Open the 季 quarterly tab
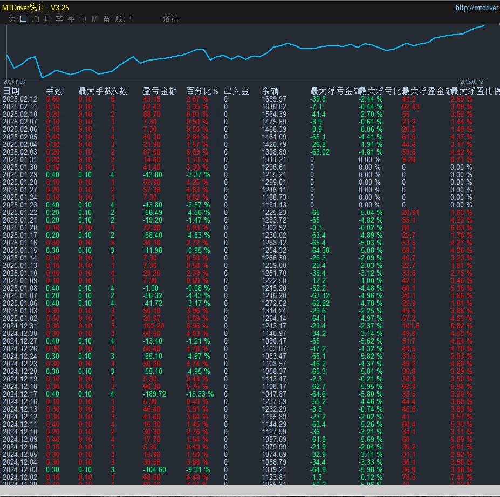This screenshot has height=497, width=500. point(59,19)
